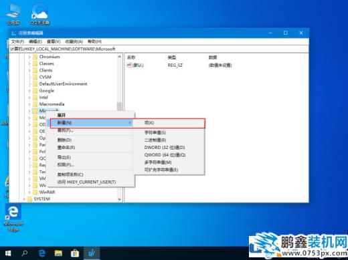Open the 编辑(E) menu

pyautogui.click(x=35, y=41)
